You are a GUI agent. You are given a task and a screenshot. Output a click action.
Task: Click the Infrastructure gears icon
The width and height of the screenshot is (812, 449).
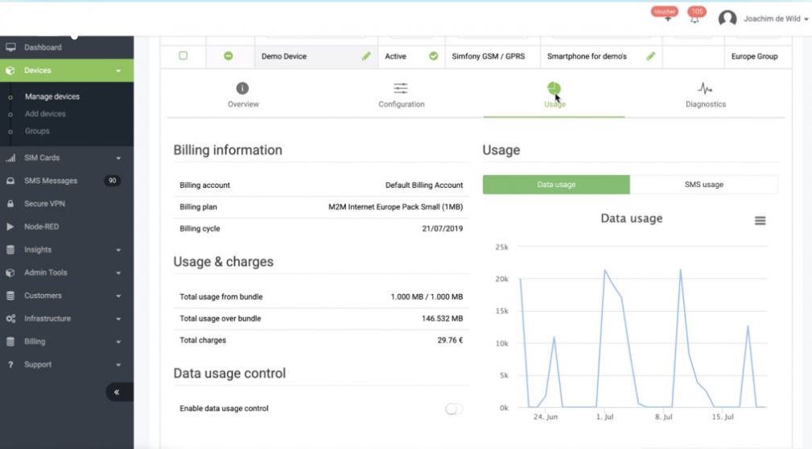click(10, 318)
